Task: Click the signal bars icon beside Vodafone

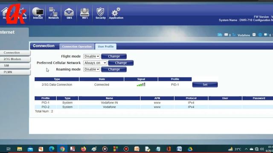Action: coord(234,35)
